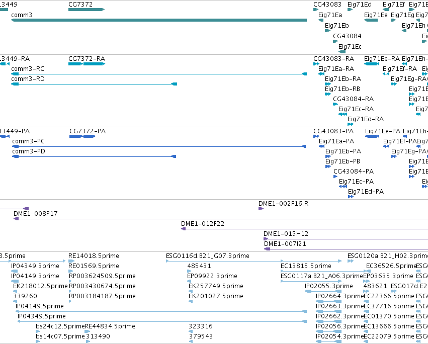Click the Eig71Ef-RA transcript label
Viewport: 428px width, 344px height.
[400, 69]
